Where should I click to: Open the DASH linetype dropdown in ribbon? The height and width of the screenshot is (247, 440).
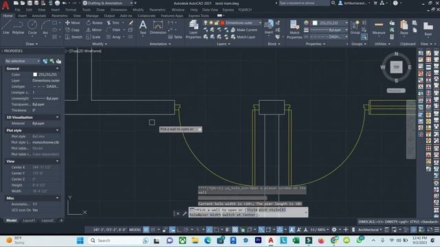tap(329, 36)
